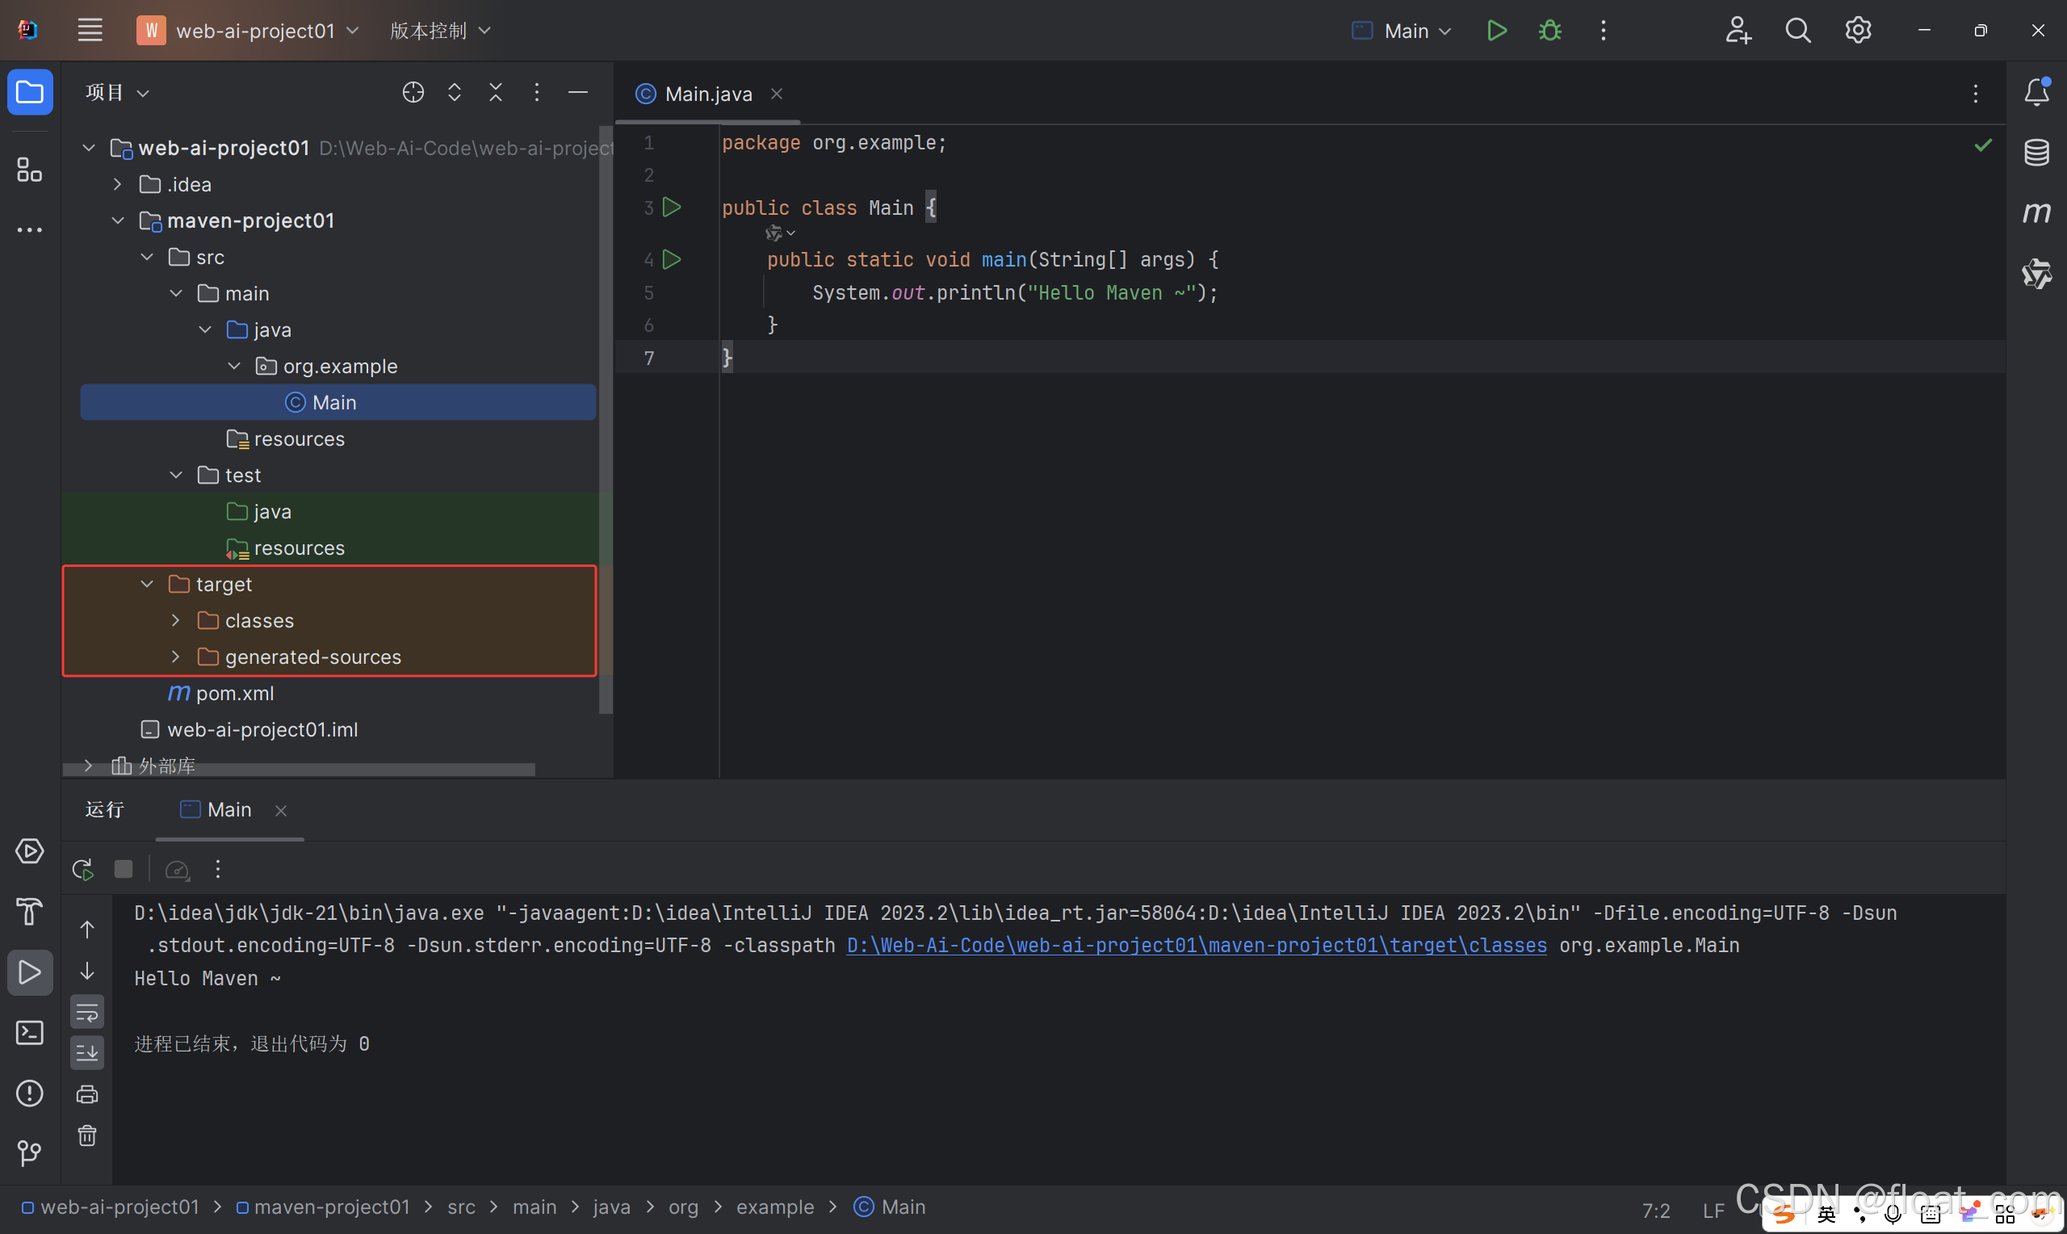
Task: Open the Database tool window
Action: pyautogui.click(x=2036, y=152)
